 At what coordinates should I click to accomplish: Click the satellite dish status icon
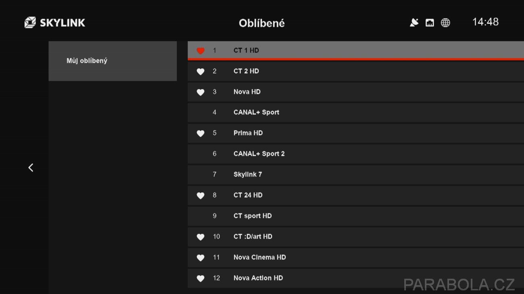coord(414,23)
